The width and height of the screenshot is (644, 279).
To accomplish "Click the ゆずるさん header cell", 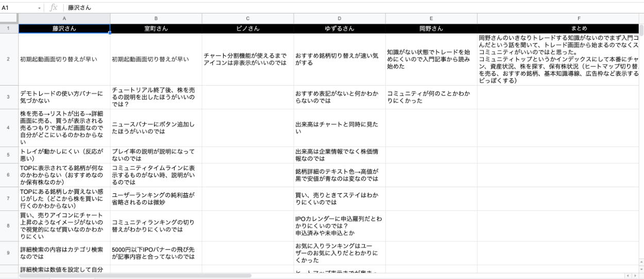I will click(x=340, y=28).
